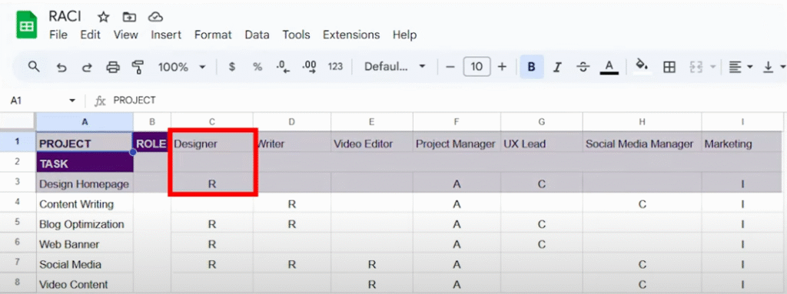787x294 pixels.
Task: Star the RACI document
Action: 104,17
